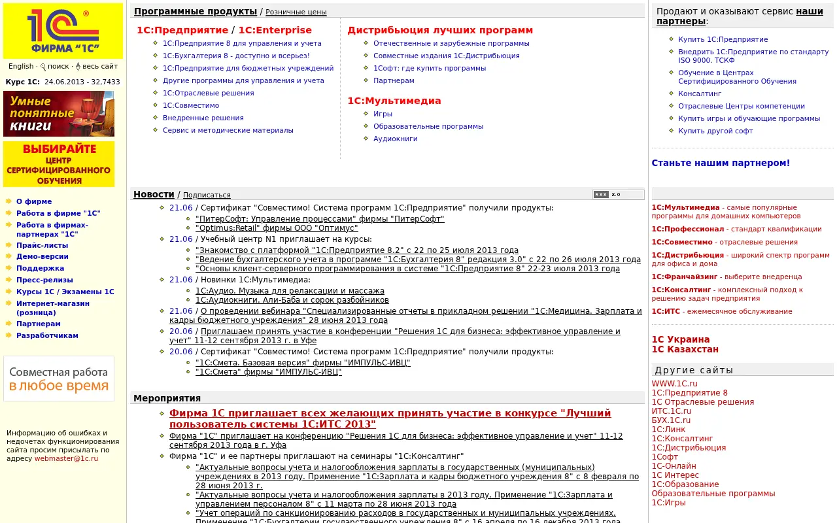Open the Лучший пользователь системы 1С:ИТС 2013 contest link
837x523 pixels.
coord(390,418)
